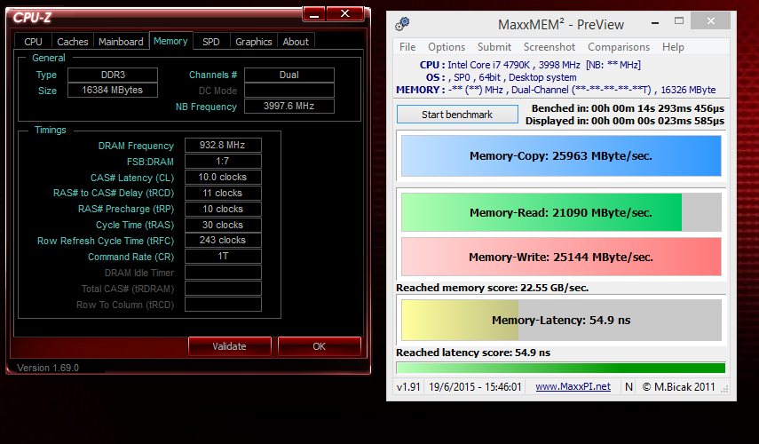The image size is (759, 444).
Task: Maximize the MaxxMEM window
Action: click(x=679, y=20)
